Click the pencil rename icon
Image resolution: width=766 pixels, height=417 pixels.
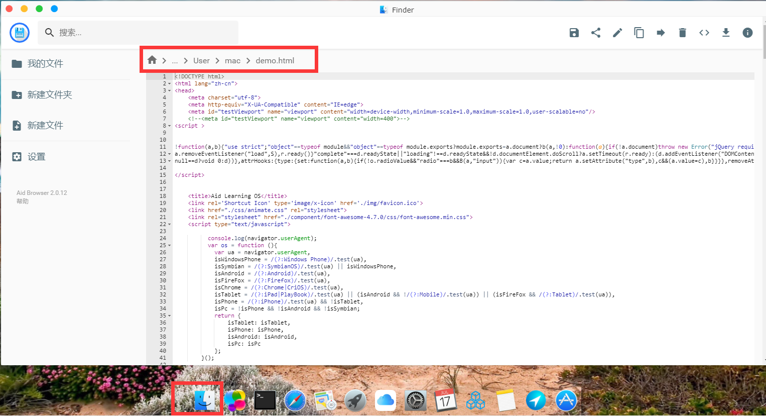click(x=617, y=33)
